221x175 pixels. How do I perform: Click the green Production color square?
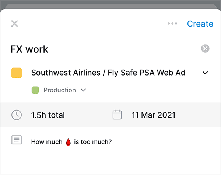(35, 90)
